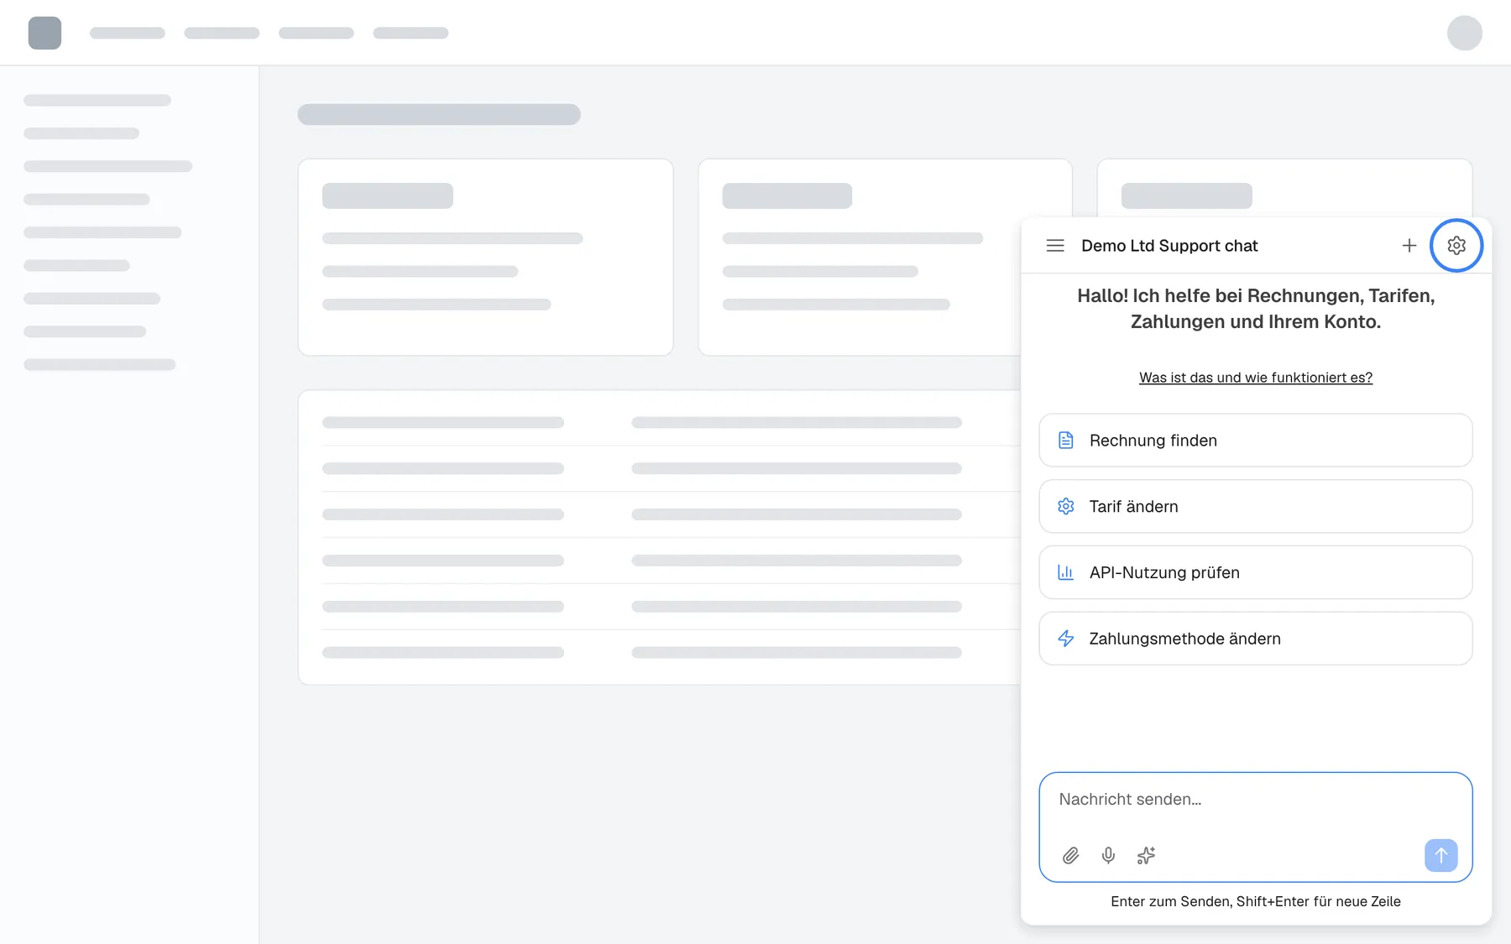This screenshot has width=1511, height=944.
Task: Click the user avatar in the top bar
Action: tap(1465, 33)
